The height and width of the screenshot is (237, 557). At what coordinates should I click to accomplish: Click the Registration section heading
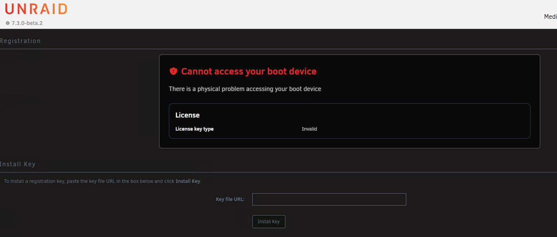[x=20, y=41]
